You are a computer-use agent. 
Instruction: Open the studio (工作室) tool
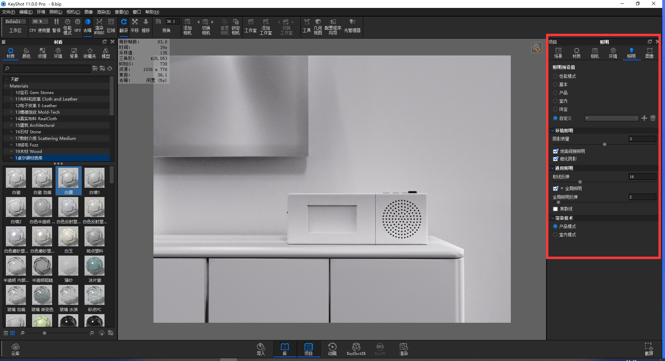click(250, 26)
